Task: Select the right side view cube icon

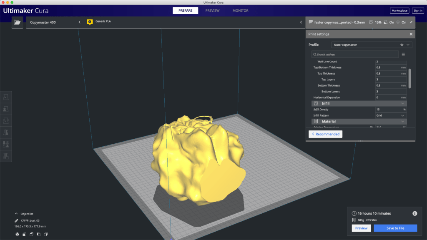Action: click(x=46, y=234)
